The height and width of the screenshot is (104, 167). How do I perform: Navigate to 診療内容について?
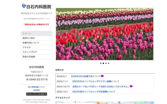coord(36,43)
